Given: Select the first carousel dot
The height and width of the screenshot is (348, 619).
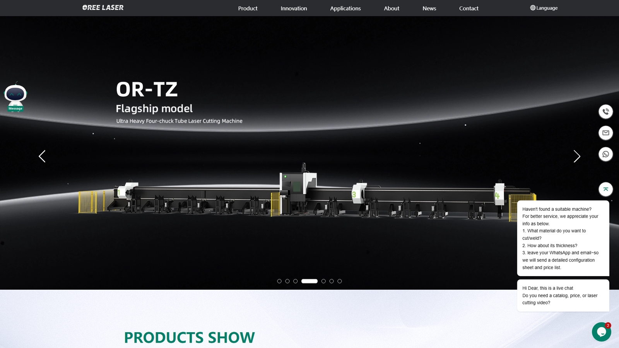Looking at the screenshot, I should pos(279,281).
